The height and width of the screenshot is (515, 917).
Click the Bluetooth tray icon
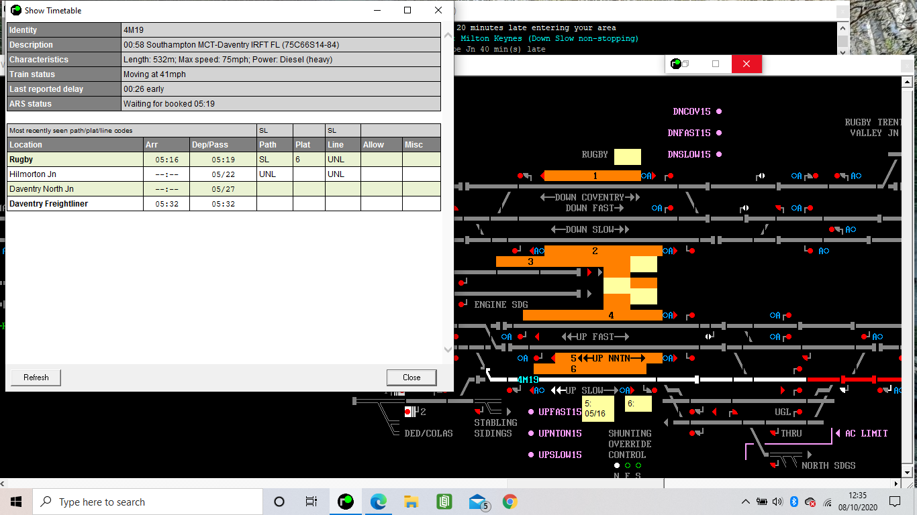793,502
